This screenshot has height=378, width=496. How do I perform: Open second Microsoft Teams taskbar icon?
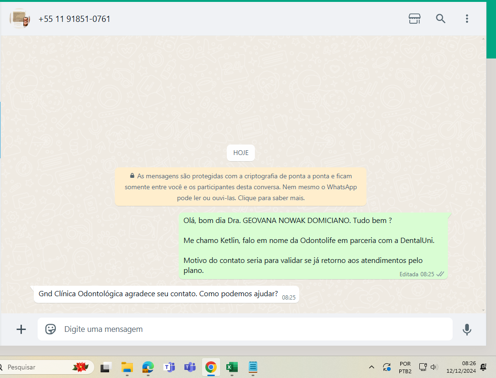pyautogui.click(x=190, y=367)
